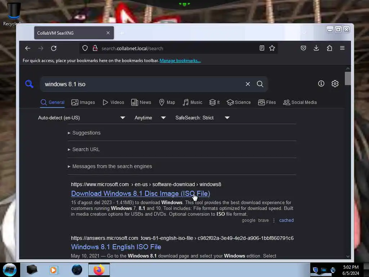Screen dimensions: 369x277
Task: Switch to the Social Media category
Action: click(300, 102)
